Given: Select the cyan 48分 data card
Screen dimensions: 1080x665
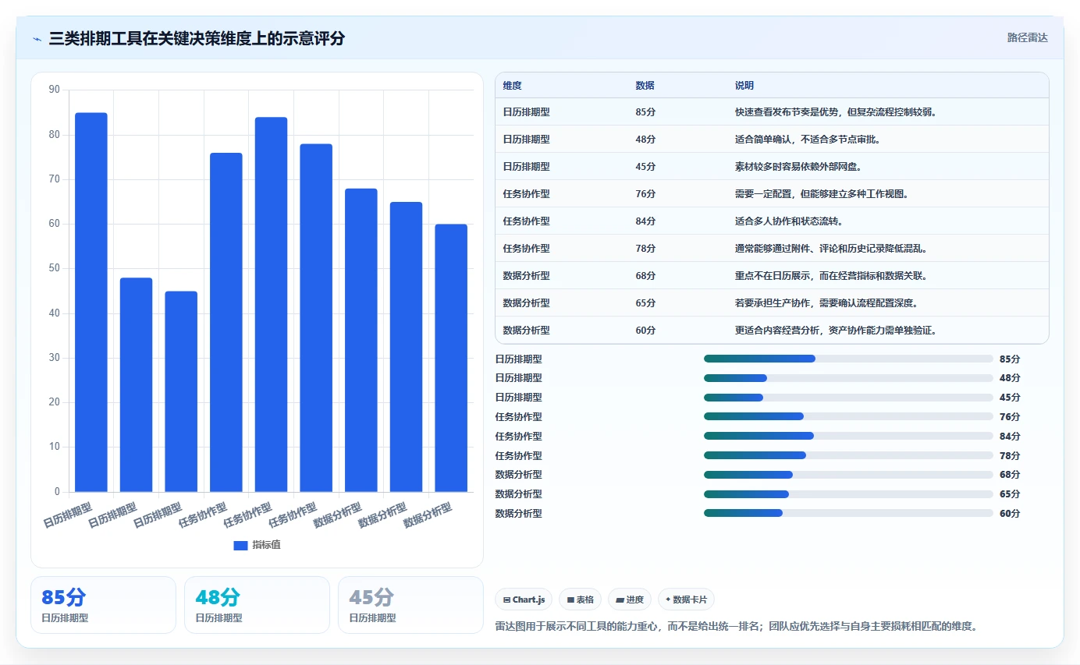Looking at the screenshot, I should coord(257,605).
